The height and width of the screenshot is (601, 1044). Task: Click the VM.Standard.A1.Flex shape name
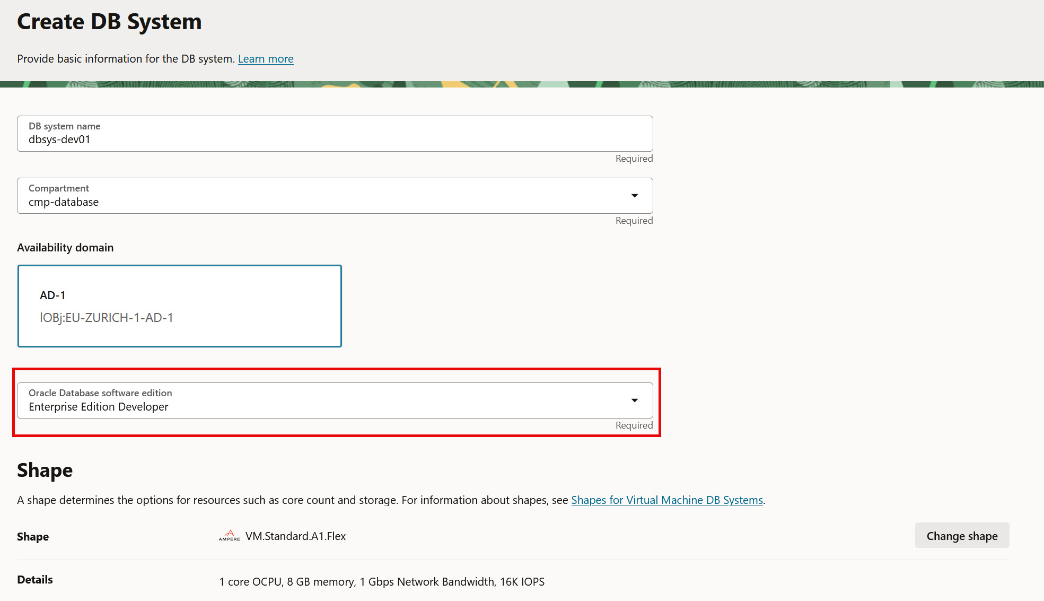[x=295, y=536]
